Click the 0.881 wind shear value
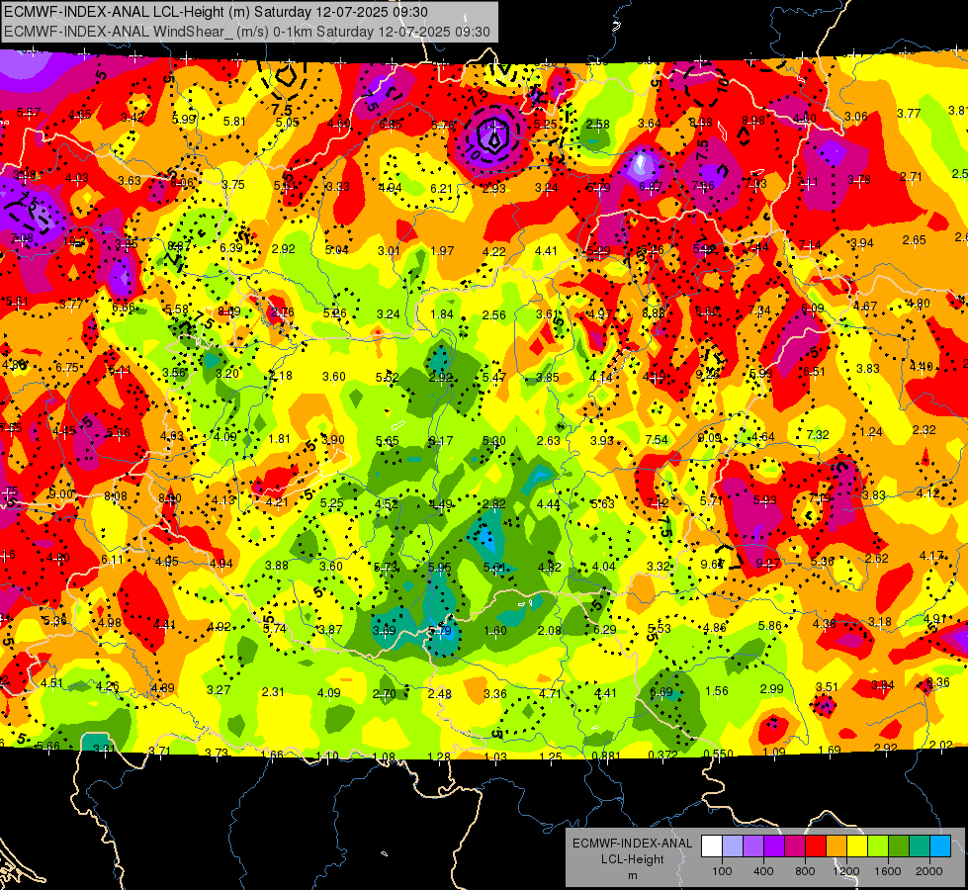The width and height of the screenshot is (968, 890). point(605,756)
